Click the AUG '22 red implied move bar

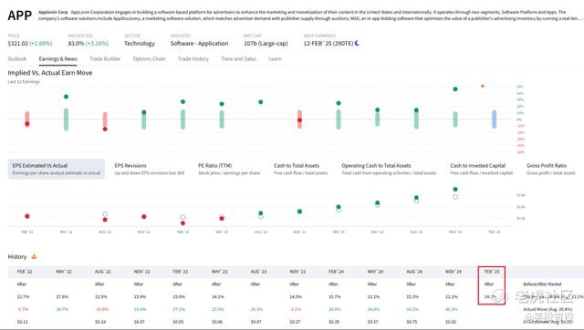coord(105,119)
